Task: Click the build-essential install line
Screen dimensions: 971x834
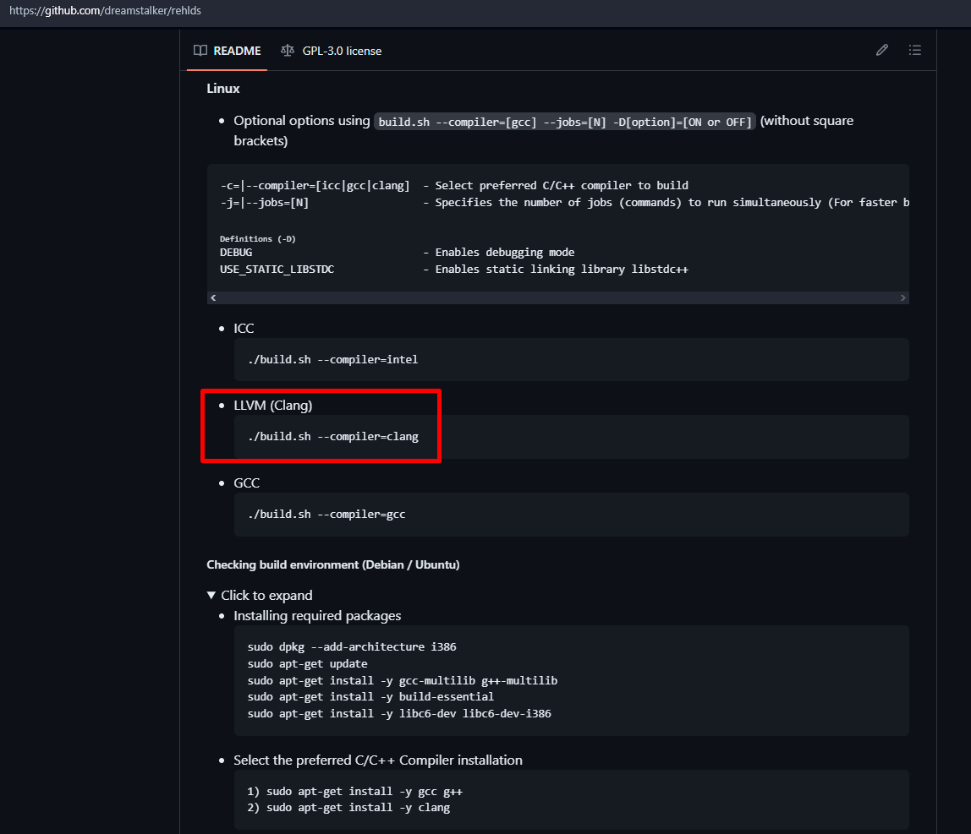Action: click(371, 696)
